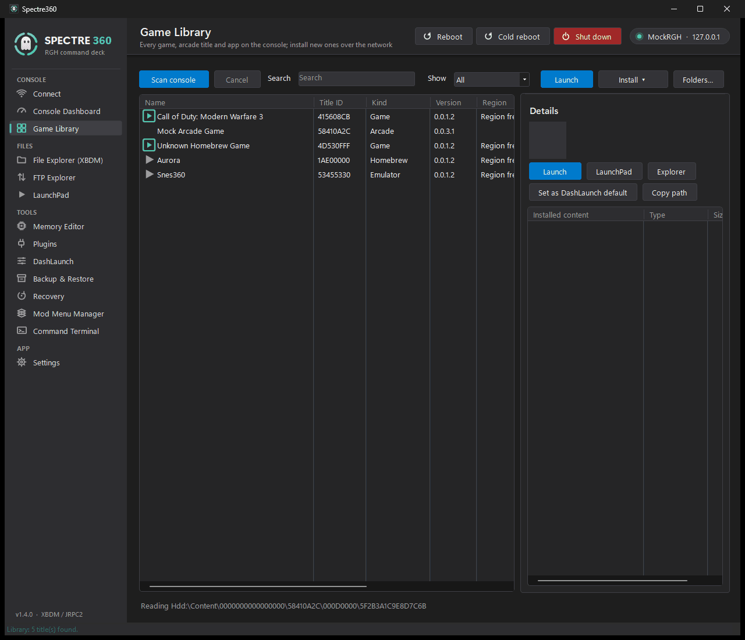Expand the Aurora row triangle
The width and height of the screenshot is (745, 640).
(150, 160)
